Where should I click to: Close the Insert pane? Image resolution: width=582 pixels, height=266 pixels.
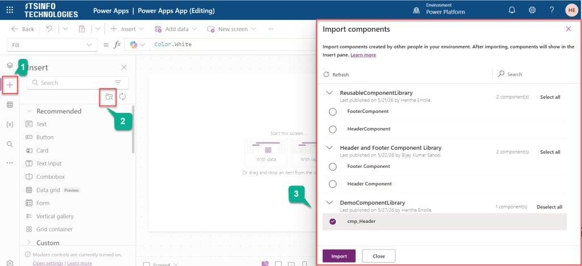click(x=124, y=67)
